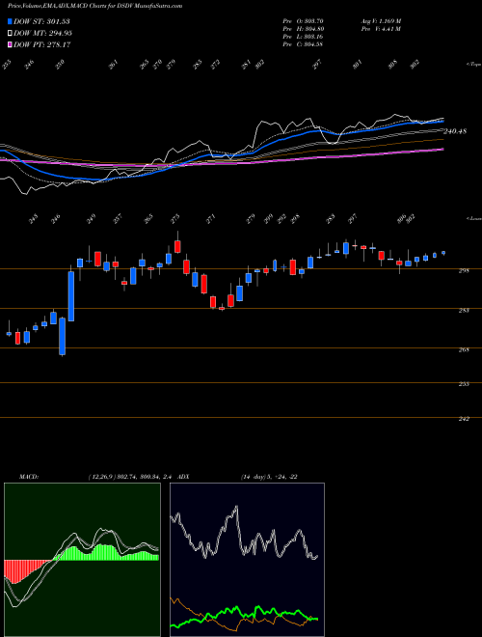Open the green MACD histogram panel

82,560
